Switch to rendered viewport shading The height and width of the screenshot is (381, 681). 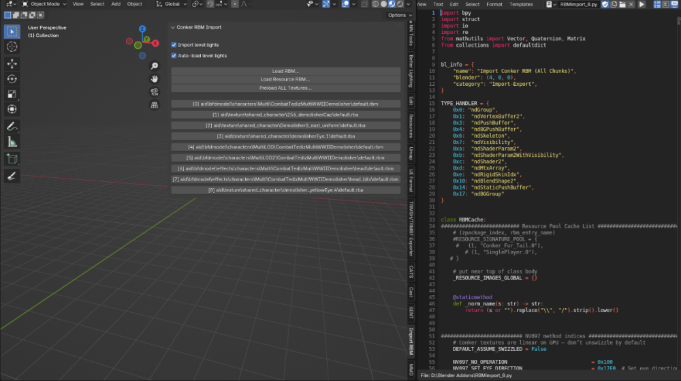400,4
